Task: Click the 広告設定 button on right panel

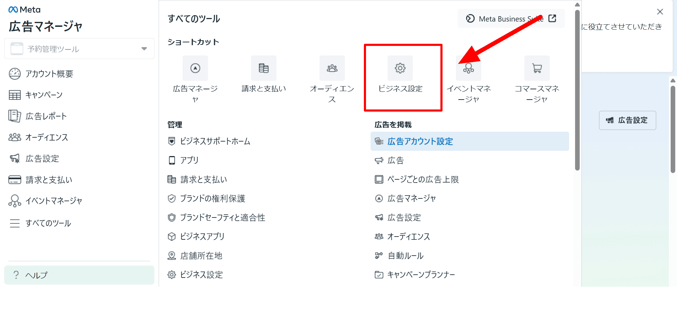Action: pos(628,120)
